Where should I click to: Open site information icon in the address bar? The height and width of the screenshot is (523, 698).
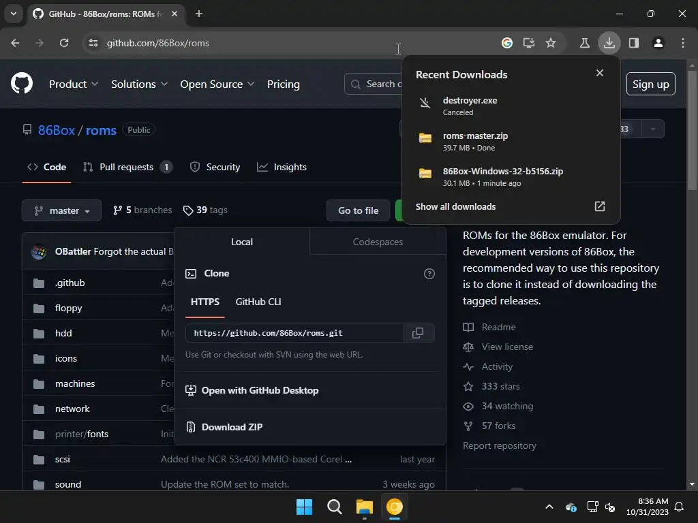point(93,43)
